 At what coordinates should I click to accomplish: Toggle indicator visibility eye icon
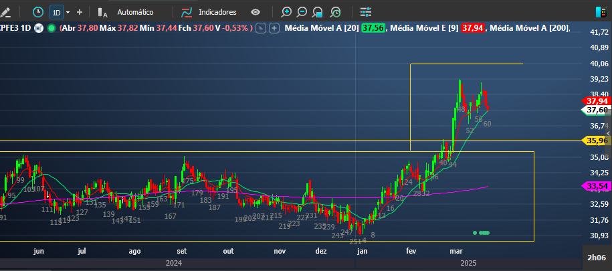pyautogui.click(x=256, y=12)
